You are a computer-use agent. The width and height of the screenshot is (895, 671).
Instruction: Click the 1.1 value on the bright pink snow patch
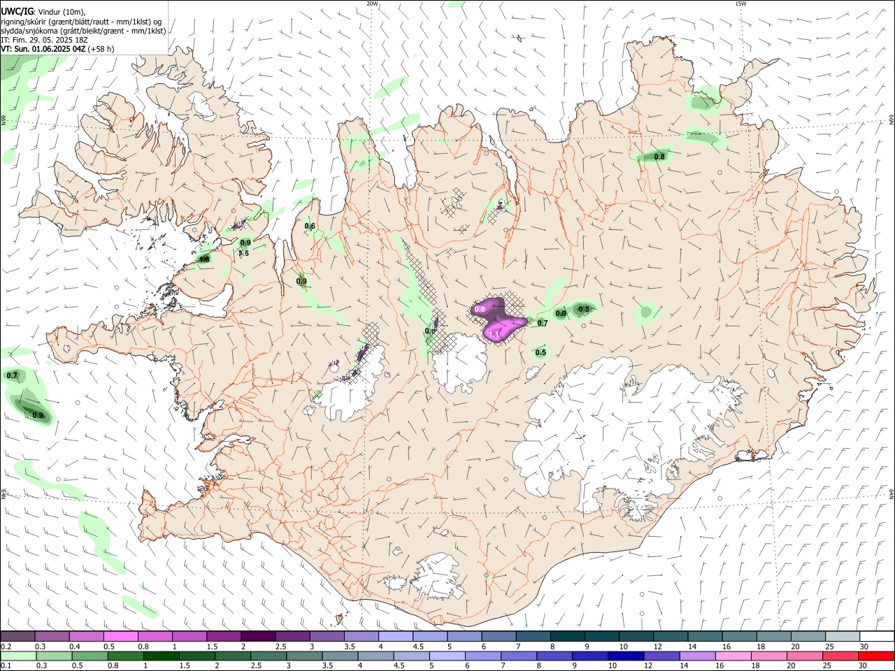494,335
